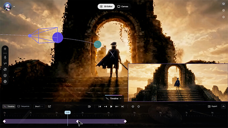This screenshot has width=228, height=128.
Task: Click the 2.45 playhead time marker
Action: 68,113
